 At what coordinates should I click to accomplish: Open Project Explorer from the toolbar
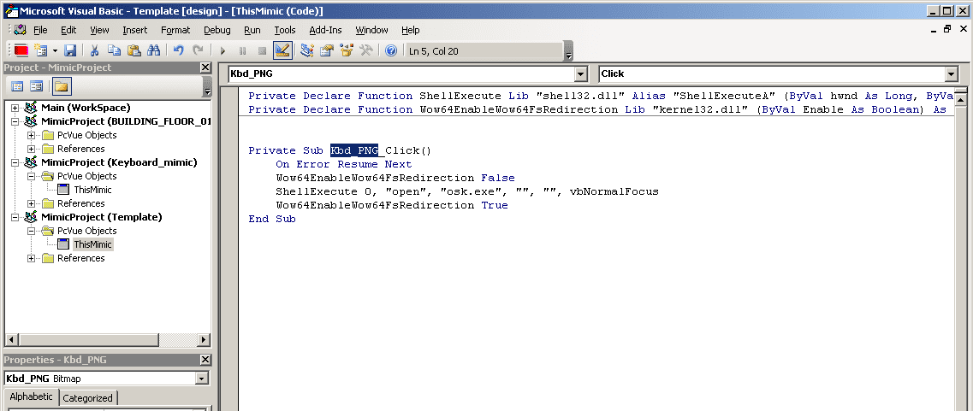click(x=306, y=50)
